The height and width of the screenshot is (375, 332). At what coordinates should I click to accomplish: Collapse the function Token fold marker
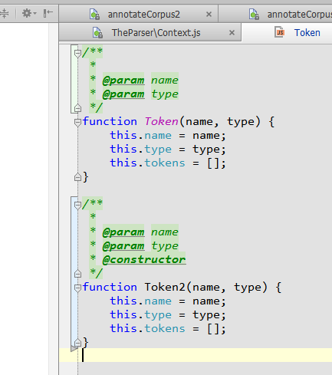pos(77,123)
